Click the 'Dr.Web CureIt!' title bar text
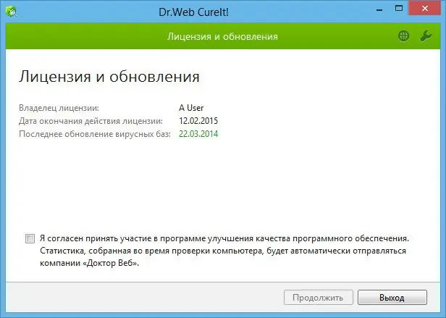This screenshot has height=318, width=446. pos(194,12)
